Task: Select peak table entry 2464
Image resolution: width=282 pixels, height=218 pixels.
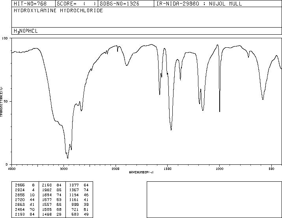Action: point(20,209)
